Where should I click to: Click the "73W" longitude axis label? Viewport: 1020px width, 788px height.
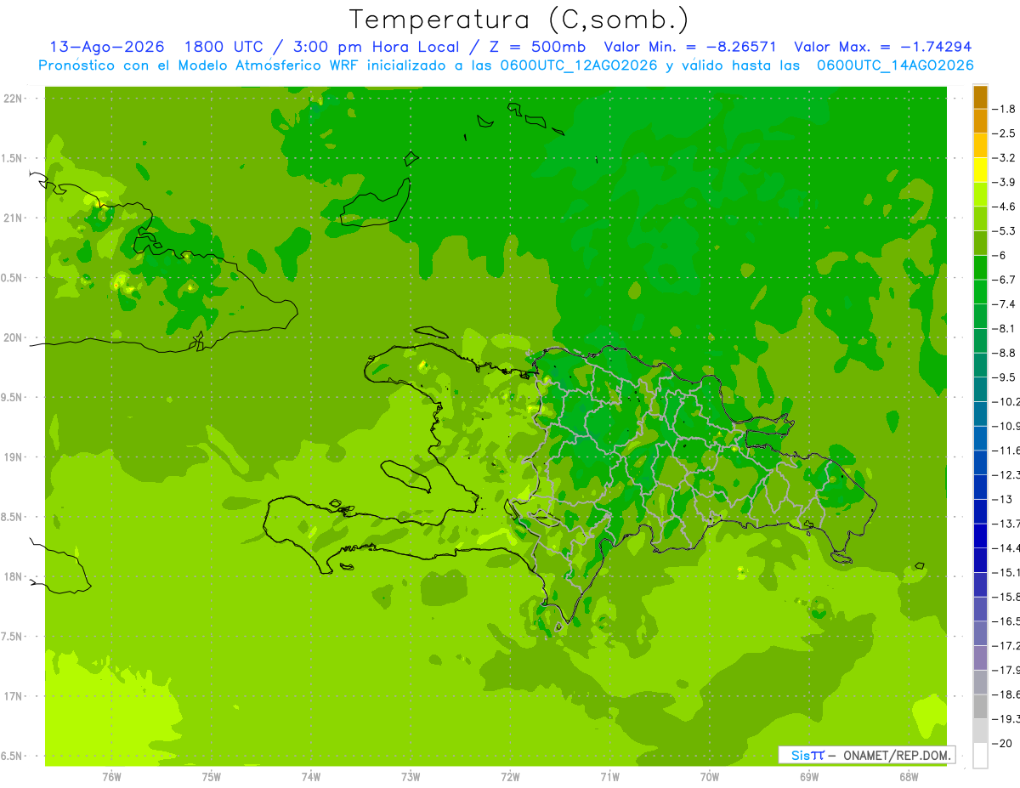(x=411, y=778)
